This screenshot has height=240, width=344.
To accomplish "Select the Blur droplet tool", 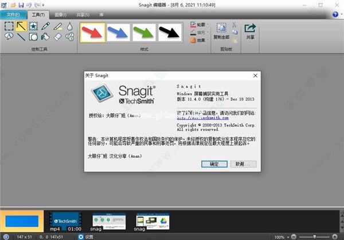I will tap(70, 26).
